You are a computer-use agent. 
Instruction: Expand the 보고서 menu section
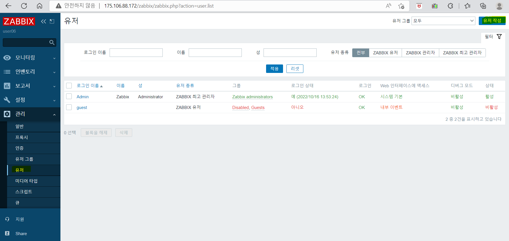(x=30, y=86)
